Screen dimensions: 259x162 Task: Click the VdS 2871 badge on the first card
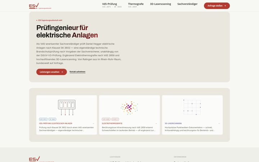pos(43,119)
